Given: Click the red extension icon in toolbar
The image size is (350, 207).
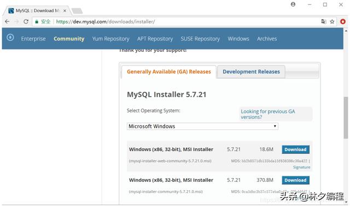Looking at the screenshot, I should coord(343,22).
